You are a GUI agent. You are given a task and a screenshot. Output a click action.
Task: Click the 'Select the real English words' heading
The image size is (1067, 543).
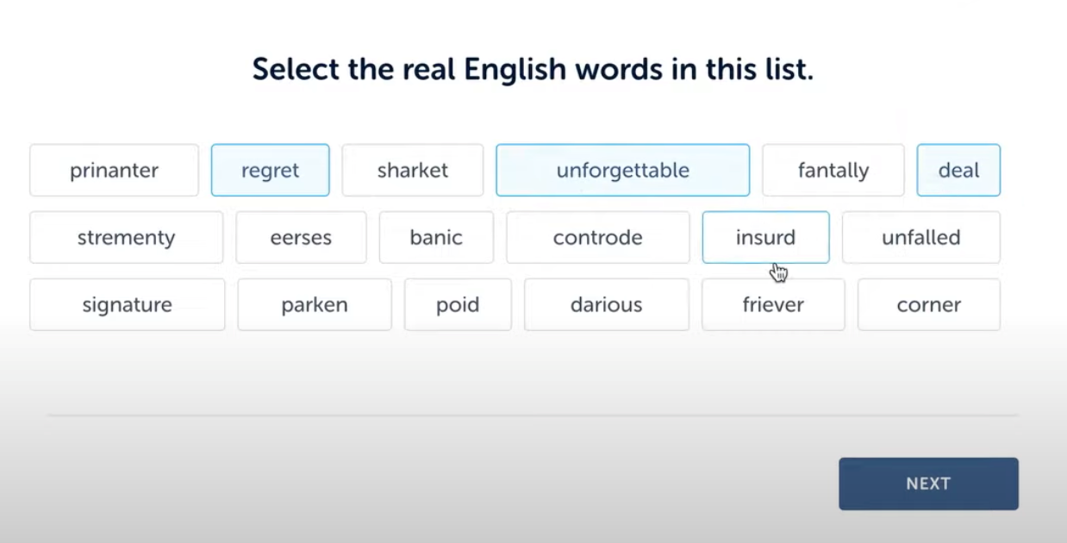(533, 69)
